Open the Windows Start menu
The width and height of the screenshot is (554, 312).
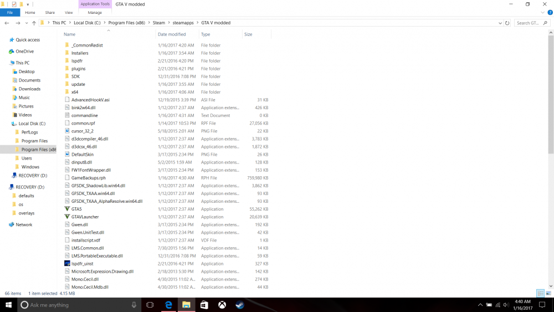(x=8, y=305)
